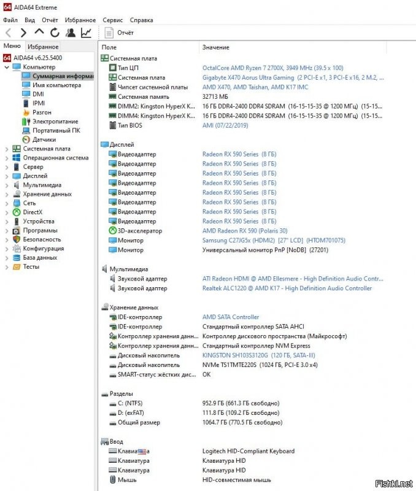Click the DirectX Xbox icon in sidebar
Viewport: 416px width, 491px height.
(x=17, y=212)
